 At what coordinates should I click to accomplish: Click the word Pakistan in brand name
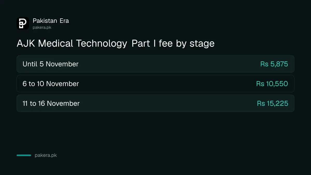(45, 21)
